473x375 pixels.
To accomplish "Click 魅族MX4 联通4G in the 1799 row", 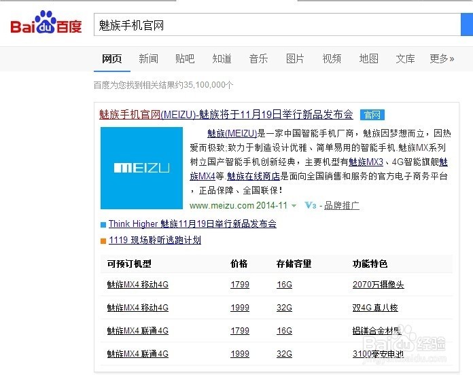I will tap(137, 331).
